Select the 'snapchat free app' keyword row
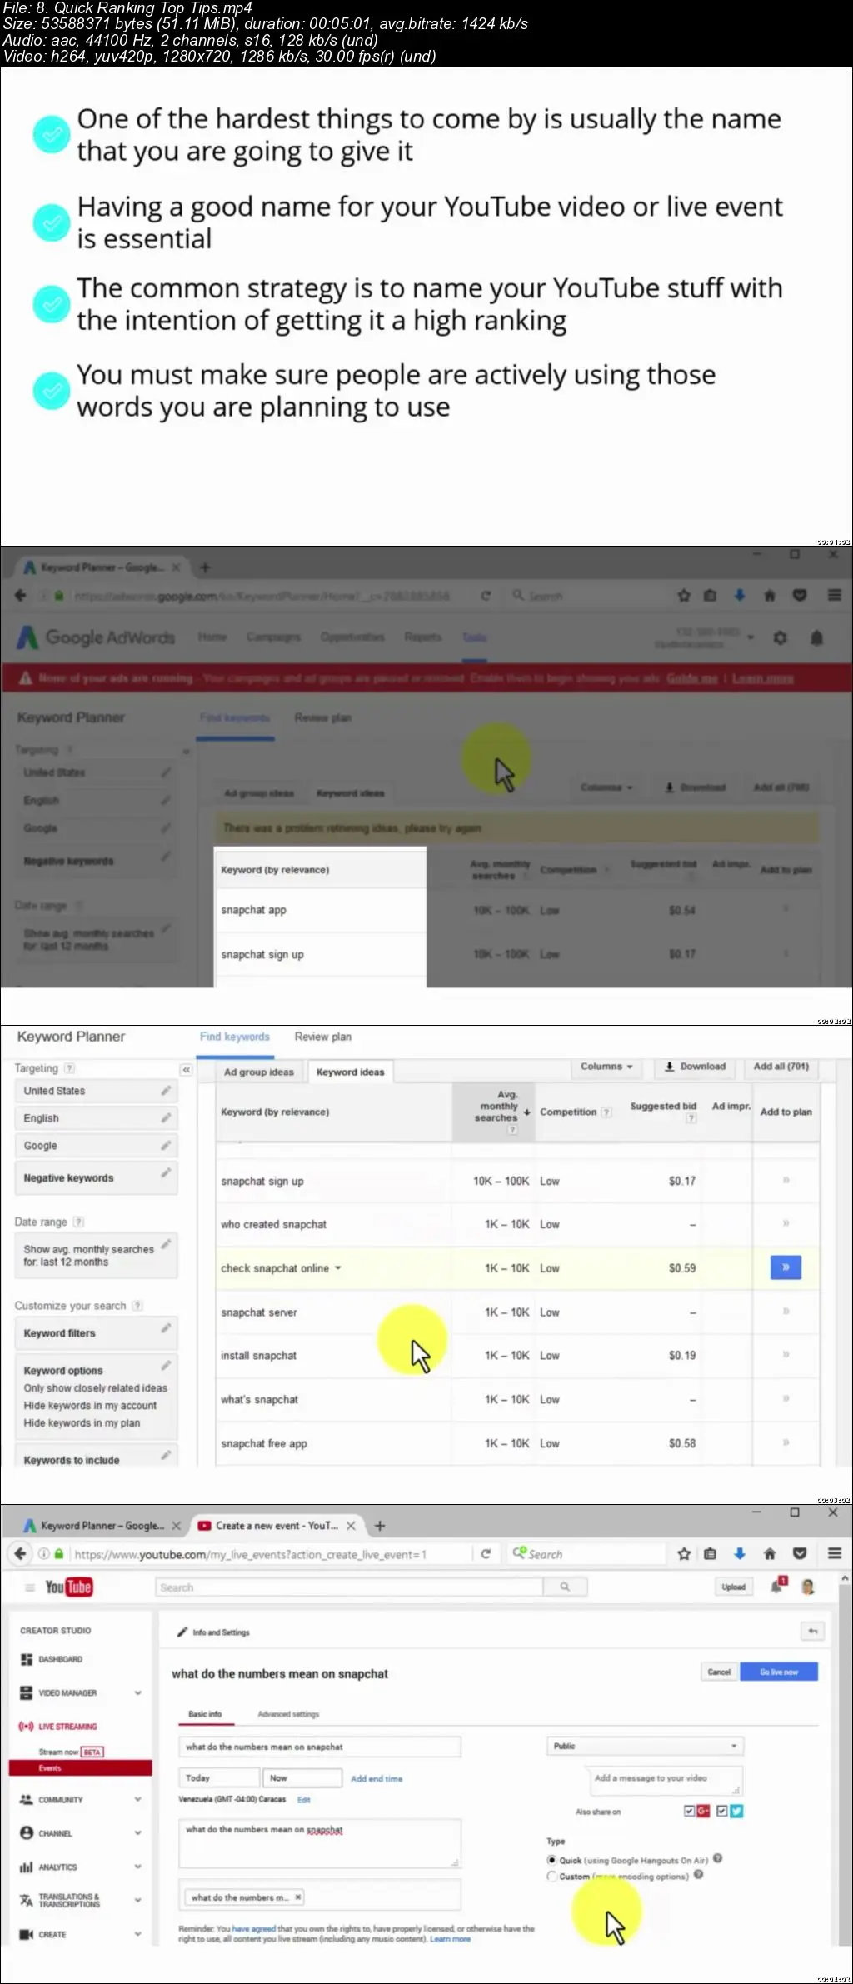853x1984 pixels. (518, 1443)
